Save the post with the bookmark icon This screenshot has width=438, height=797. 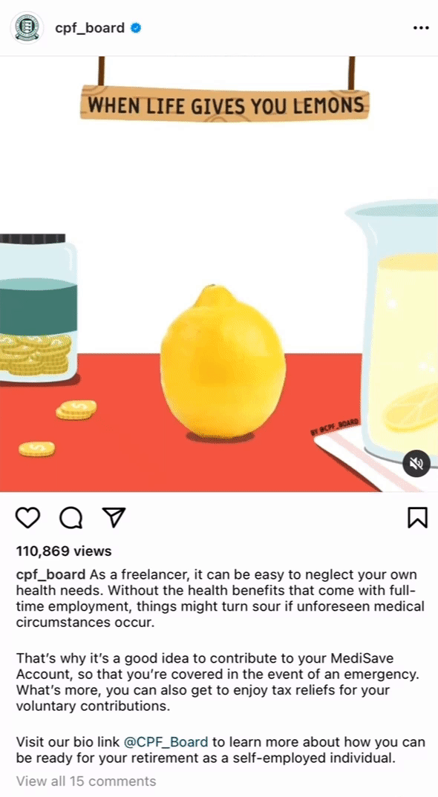pyautogui.click(x=417, y=517)
